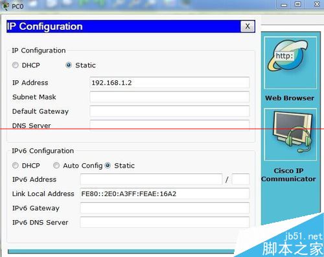The height and width of the screenshot is (257, 324).
Task: Click the IPv6 Gateway input field
Action: (x=165, y=208)
